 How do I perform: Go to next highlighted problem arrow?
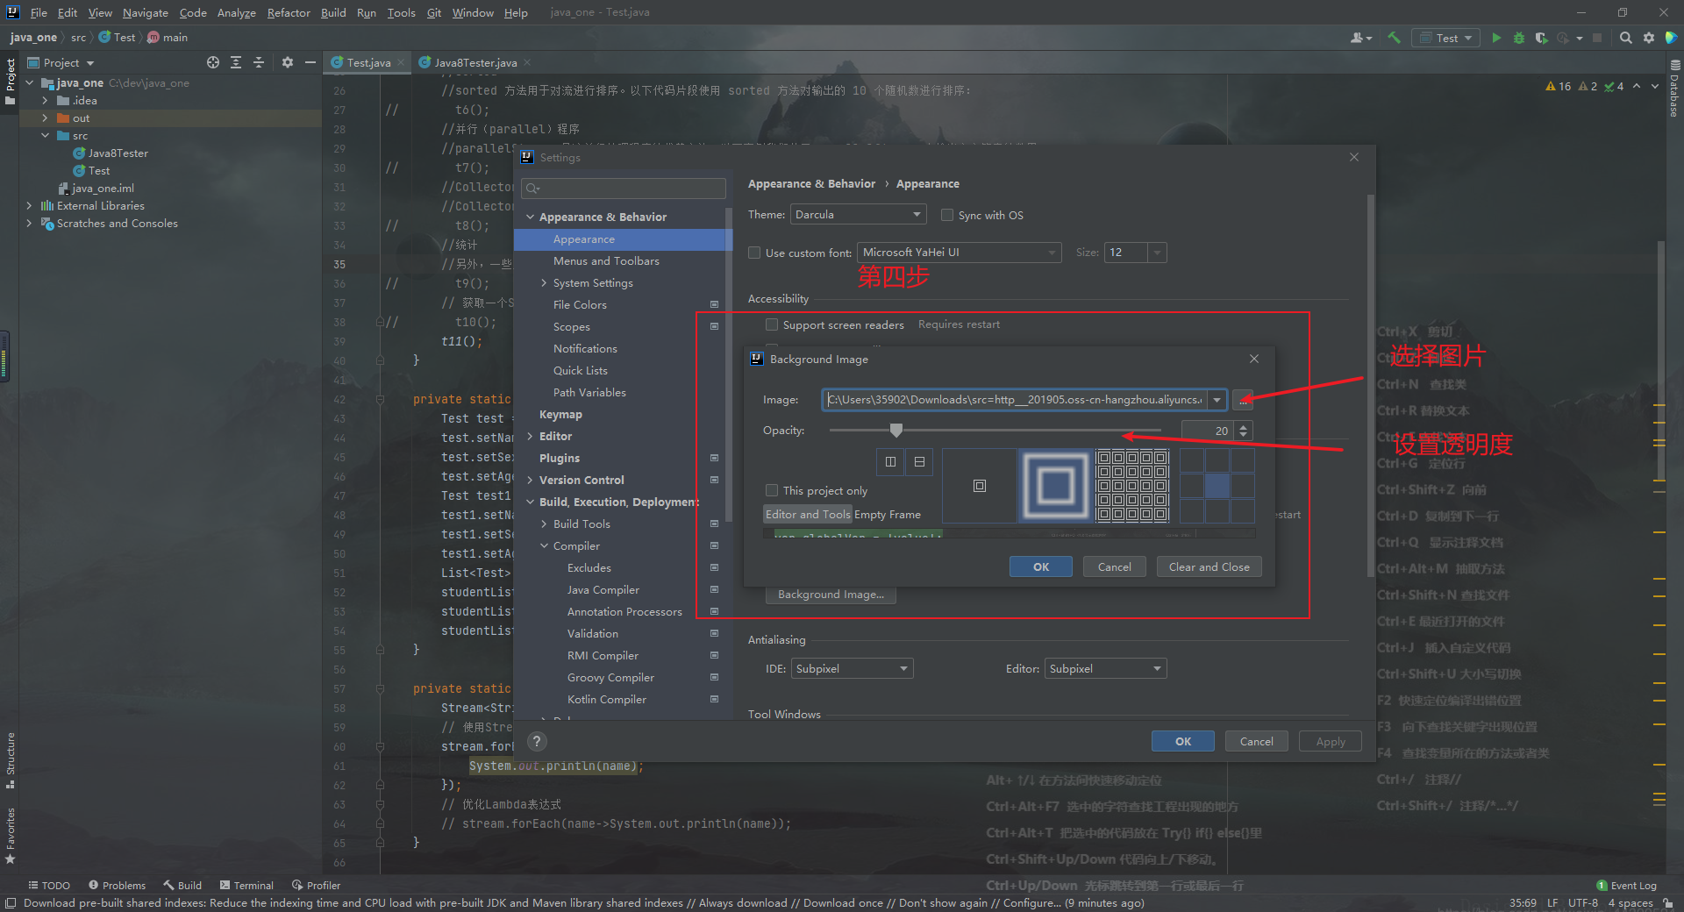tap(1655, 86)
